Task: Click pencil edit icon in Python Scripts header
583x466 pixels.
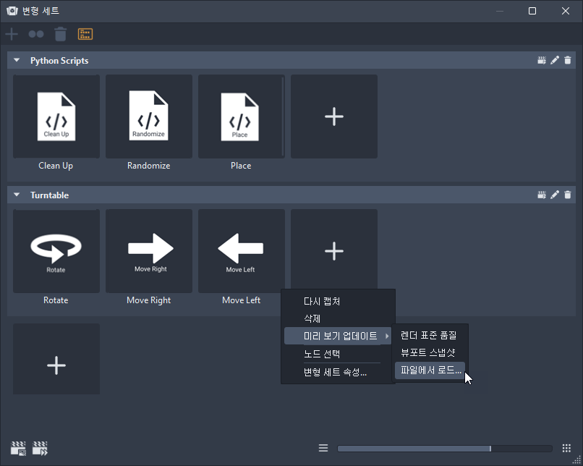Action: pyautogui.click(x=555, y=60)
